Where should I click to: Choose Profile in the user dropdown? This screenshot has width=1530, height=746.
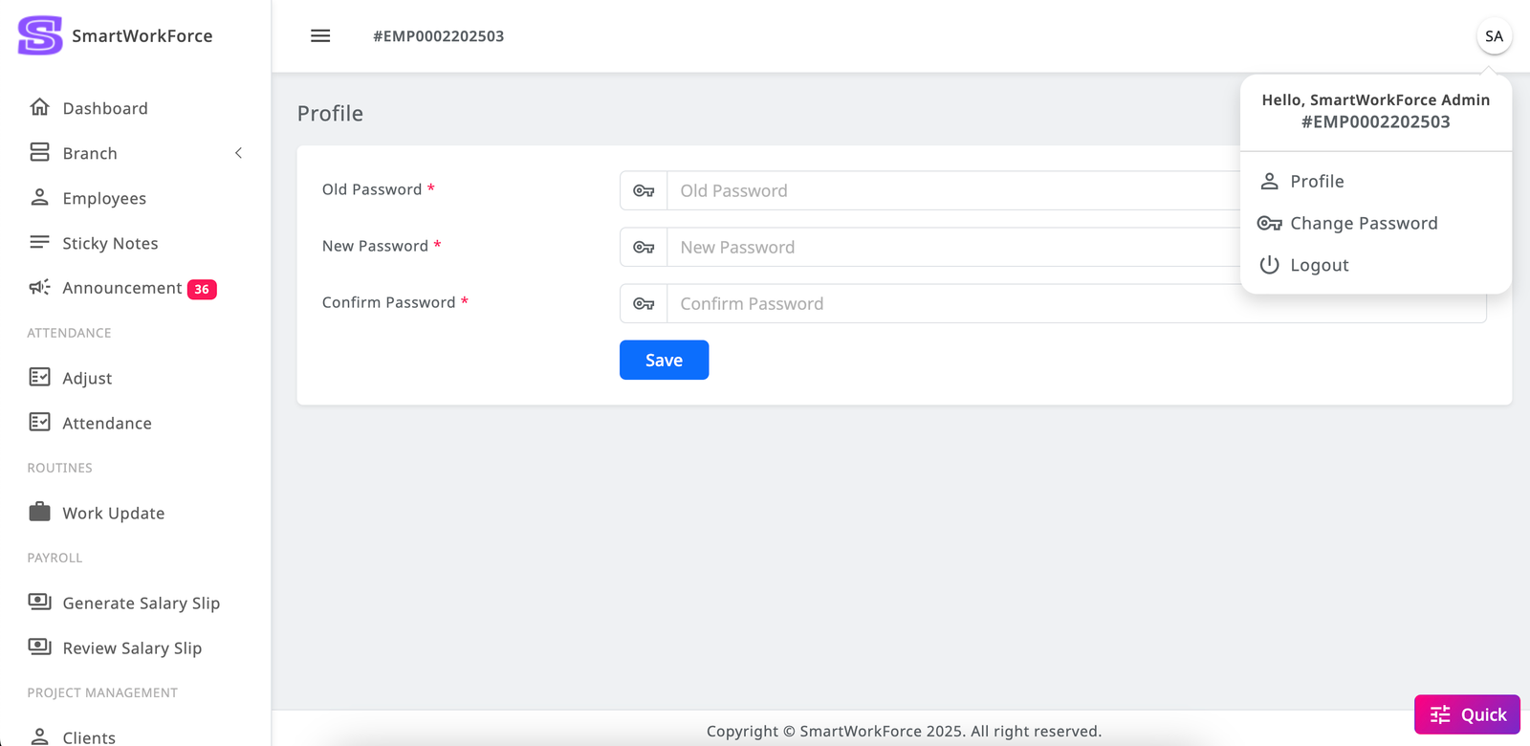pos(1317,181)
